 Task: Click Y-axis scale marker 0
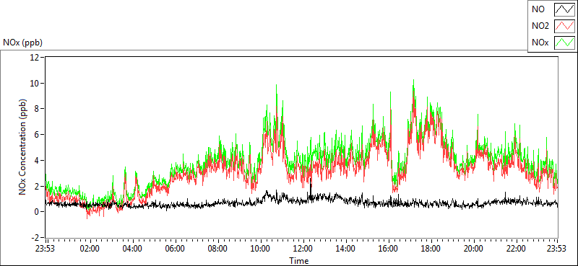pyautogui.click(x=38, y=212)
